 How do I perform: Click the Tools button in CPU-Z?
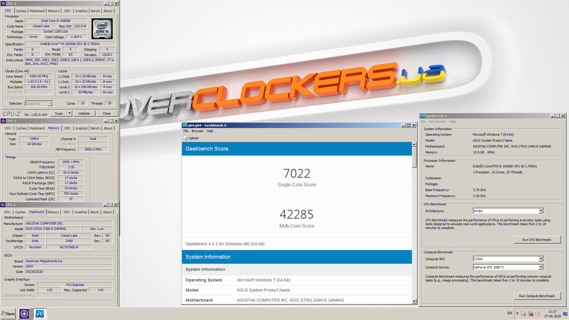pos(59,113)
